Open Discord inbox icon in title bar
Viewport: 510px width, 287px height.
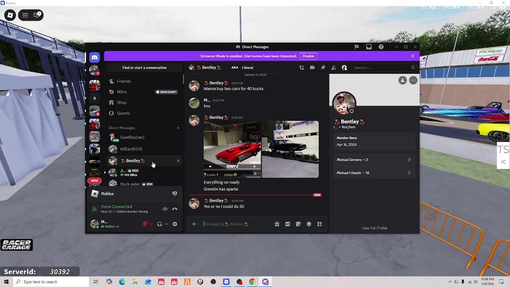point(369,47)
